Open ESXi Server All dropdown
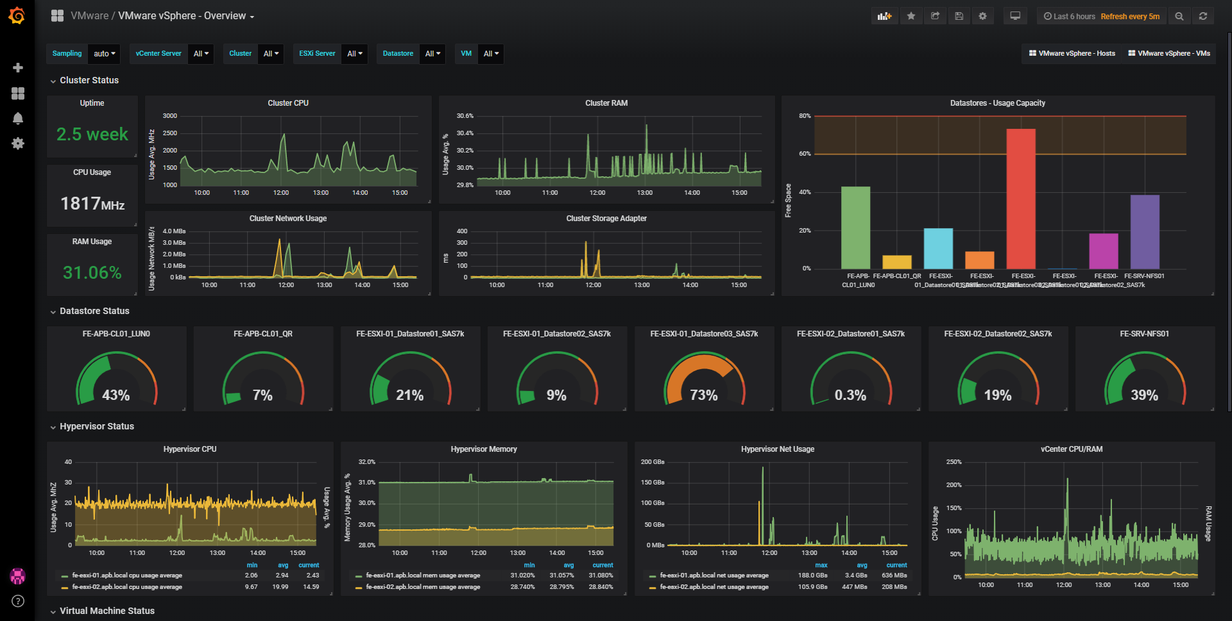This screenshot has width=1232, height=621. click(354, 54)
